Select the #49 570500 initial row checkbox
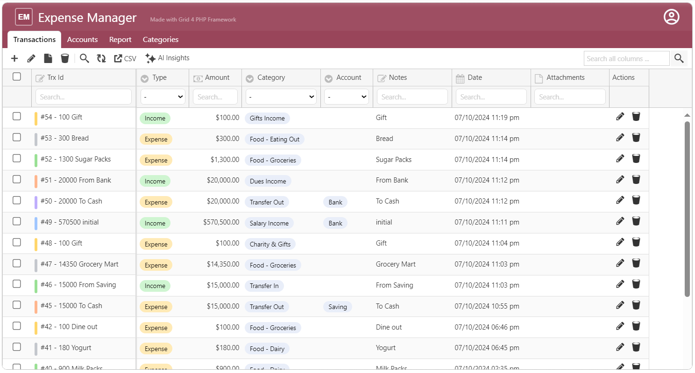 [17, 221]
